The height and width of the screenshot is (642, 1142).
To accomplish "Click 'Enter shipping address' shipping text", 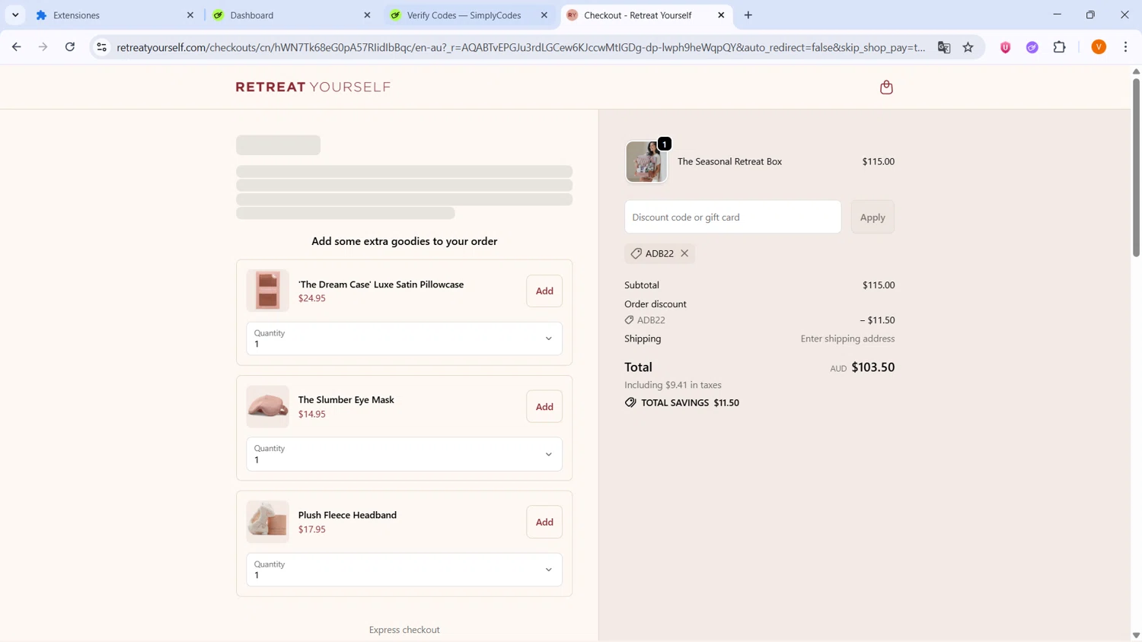I will coord(847,339).
